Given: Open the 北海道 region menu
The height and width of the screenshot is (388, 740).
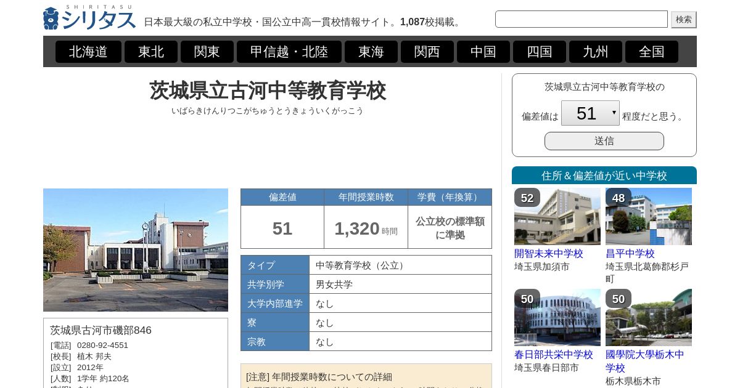Looking at the screenshot, I should pos(88,52).
